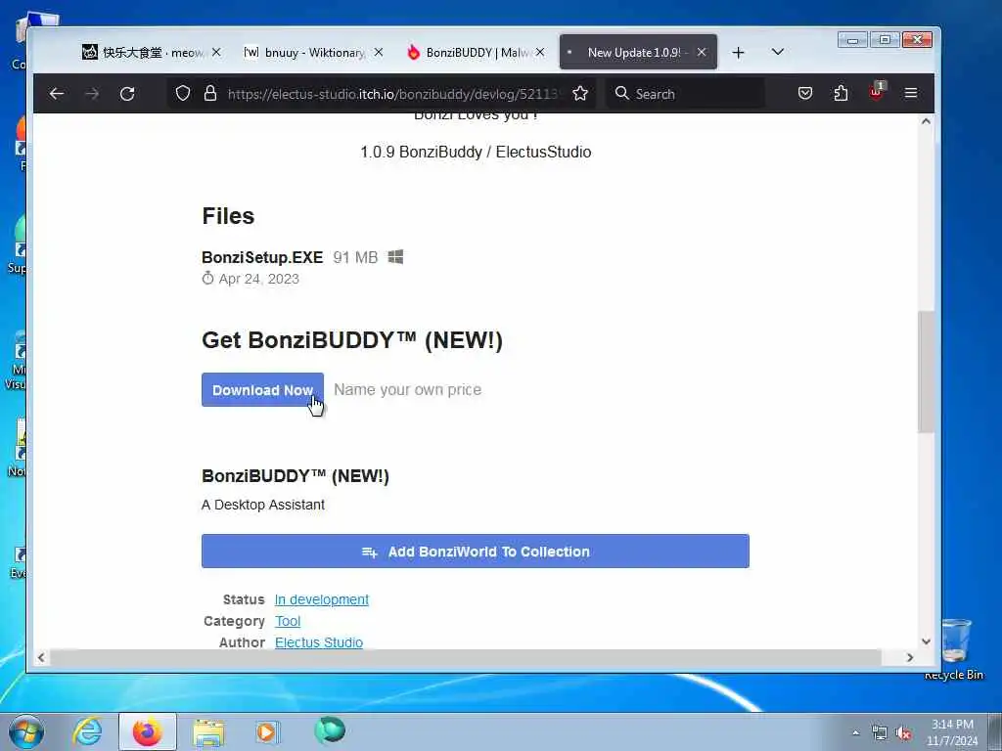Open the network tray icon
This screenshot has width=1002, height=751.
[x=880, y=733]
